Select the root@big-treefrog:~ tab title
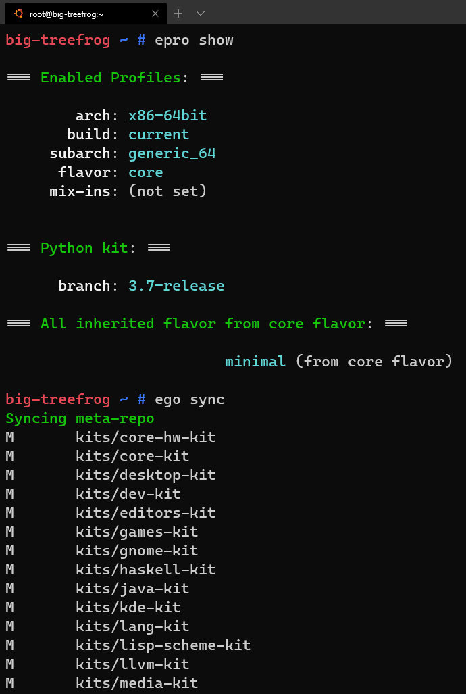This screenshot has width=466, height=694. click(66, 13)
